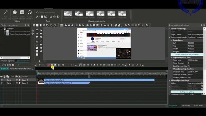Click Set the same size as parent button
This screenshot has width=206, height=116.
click(x=187, y=54)
